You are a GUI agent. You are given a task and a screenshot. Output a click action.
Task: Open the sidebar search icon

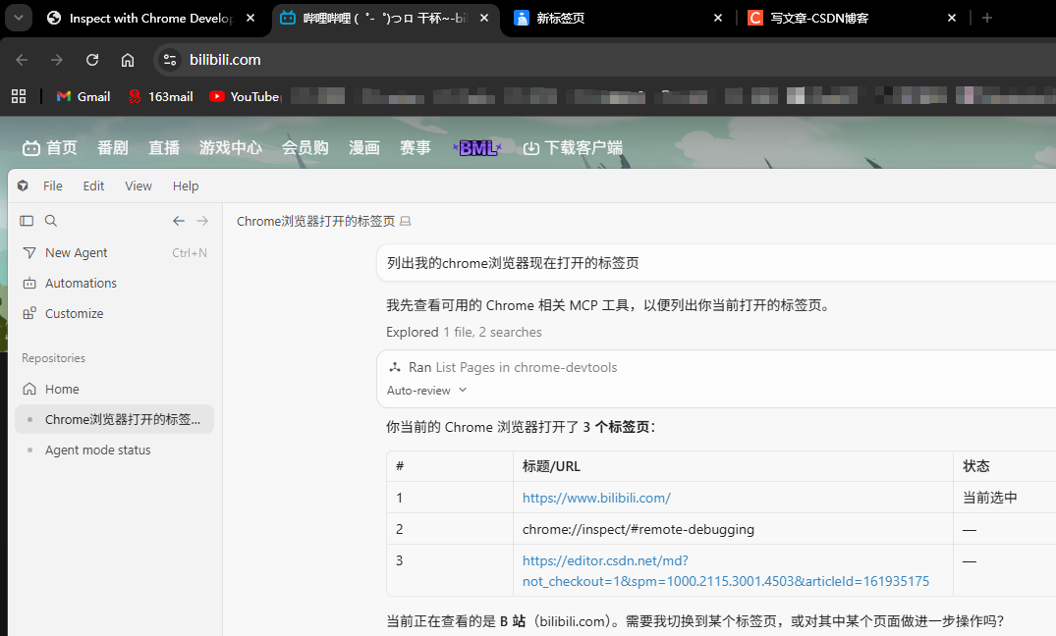[x=51, y=221]
